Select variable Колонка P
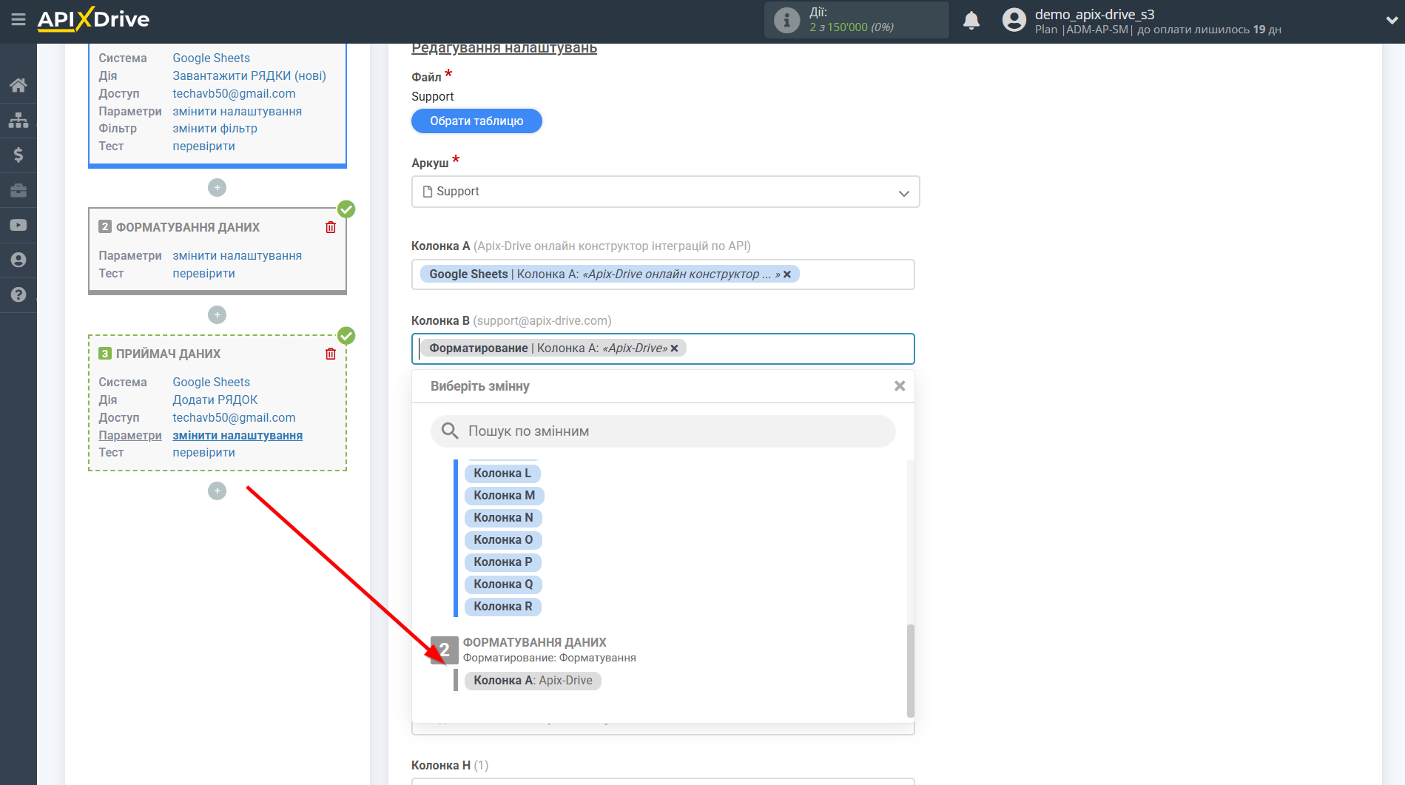1405x785 pixels. pos(503,562)
